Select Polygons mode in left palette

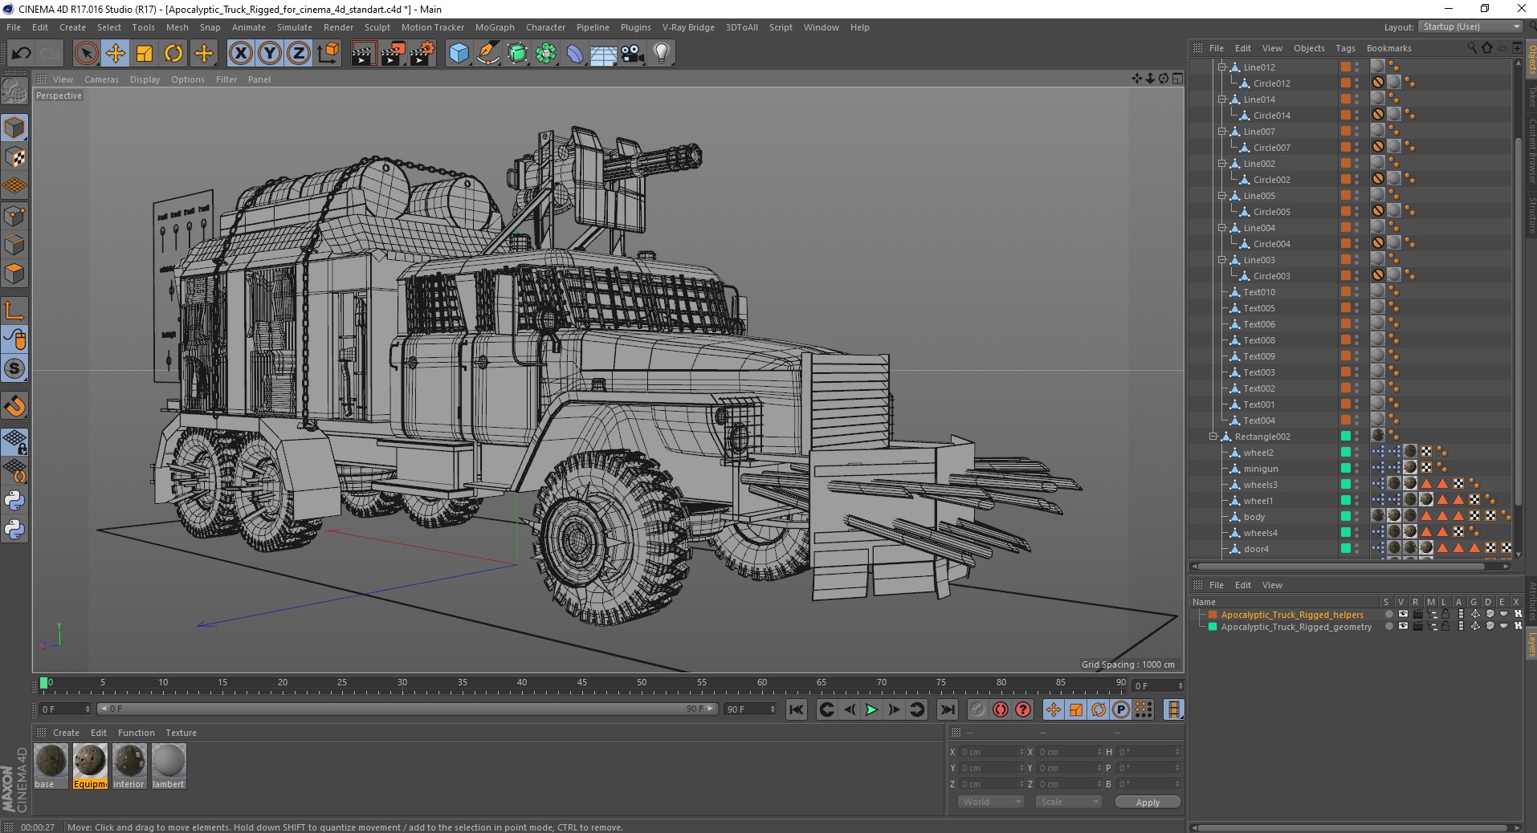coord(14,274)
